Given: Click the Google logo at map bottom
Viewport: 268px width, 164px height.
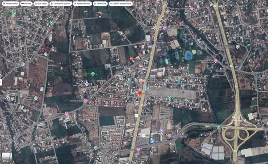Looking at the screenshot, I should click(140, 161).
